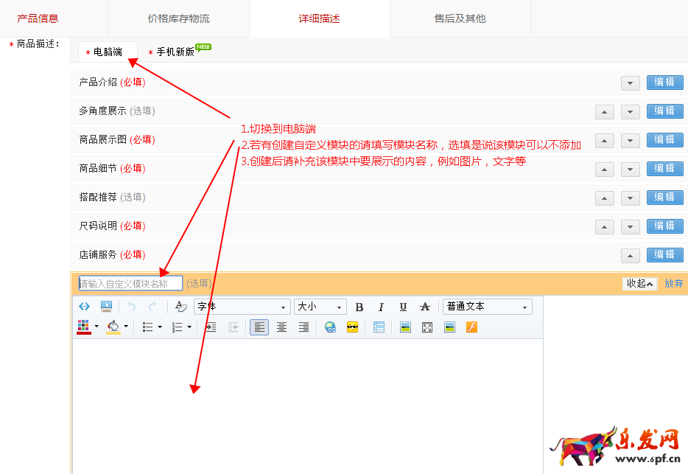688x474 pixels.
Task: Open the emoticon smiley picker
Action: 352,327
